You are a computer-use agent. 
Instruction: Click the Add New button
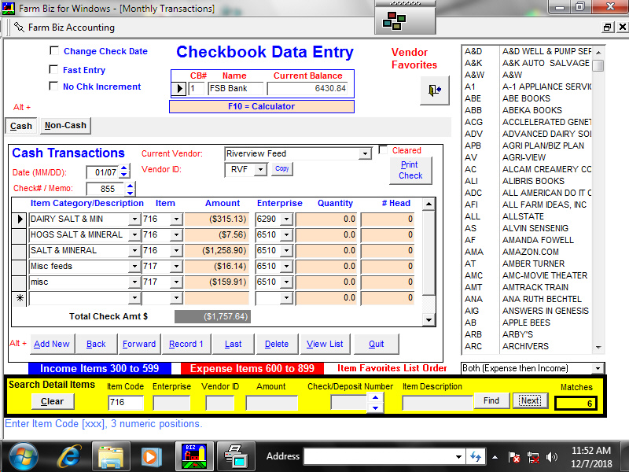tap(52, 344)
